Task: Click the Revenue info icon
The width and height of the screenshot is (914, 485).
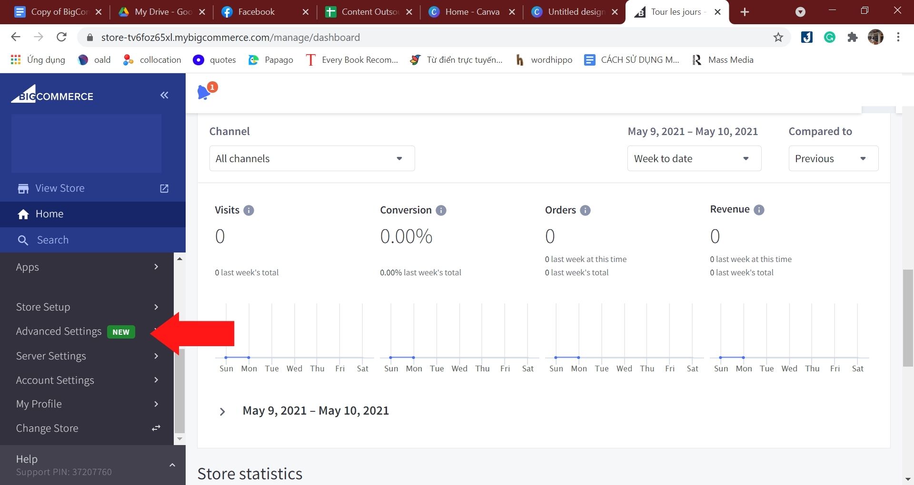Action: [x=759, y=210]
